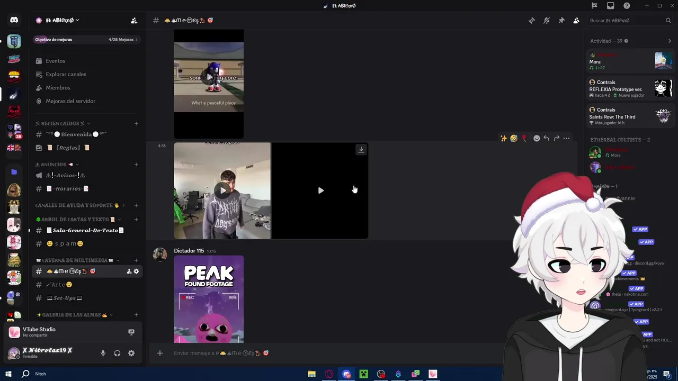Play the video of man in hoodie
678x381 pixels.
[222, 190]
